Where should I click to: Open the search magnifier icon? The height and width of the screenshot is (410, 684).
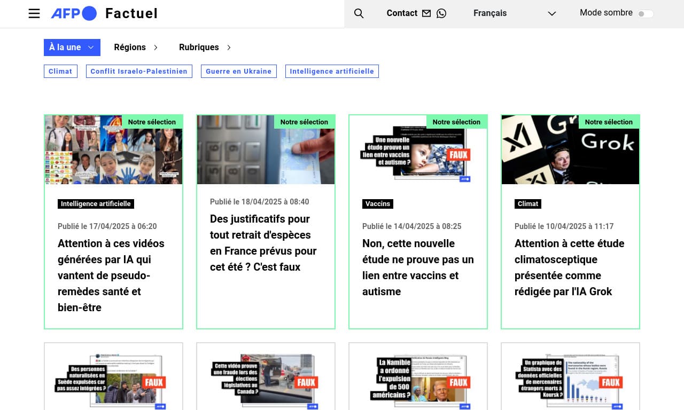coord(359,13)
